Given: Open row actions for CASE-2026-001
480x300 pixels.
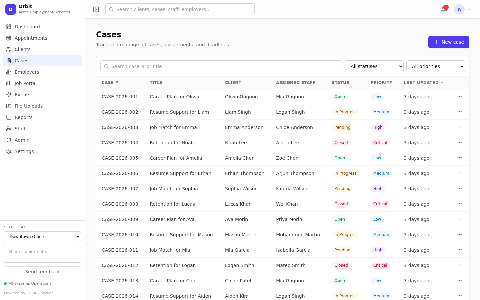Looking at the screenshot, I should coord(460,96).
